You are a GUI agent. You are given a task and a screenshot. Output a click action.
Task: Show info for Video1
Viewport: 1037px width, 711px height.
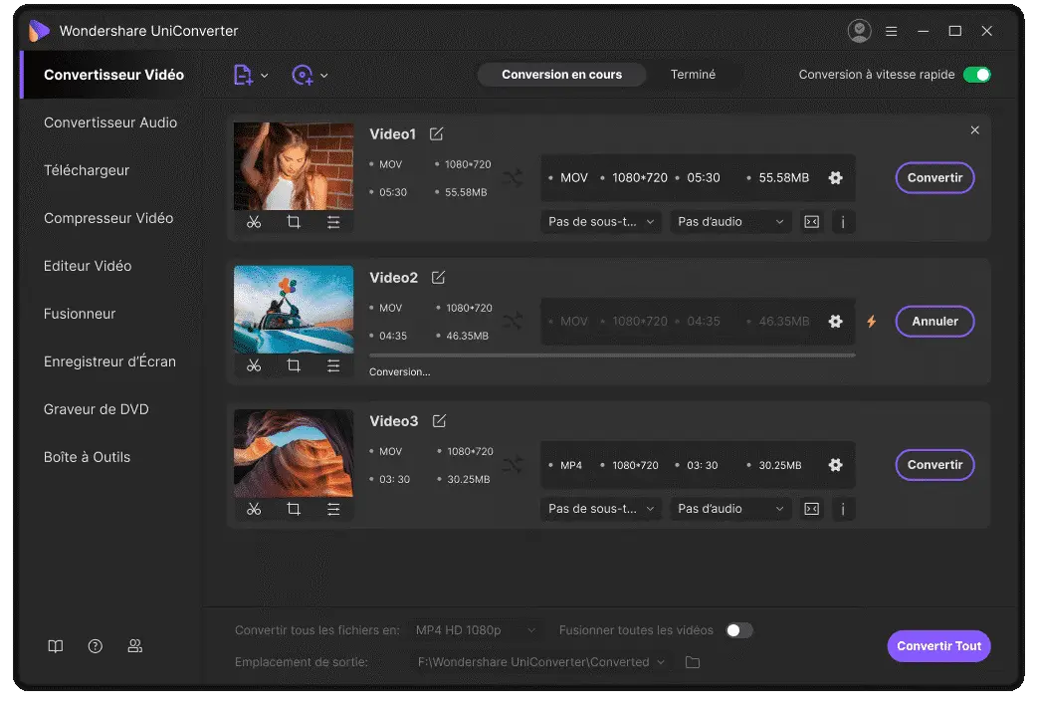point(843,222)
